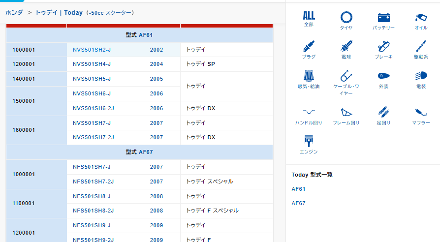The width and height of the screenshot is (440, 242).
Task: Select frame number 1500001 cell
Action: (x=36, y=101)
